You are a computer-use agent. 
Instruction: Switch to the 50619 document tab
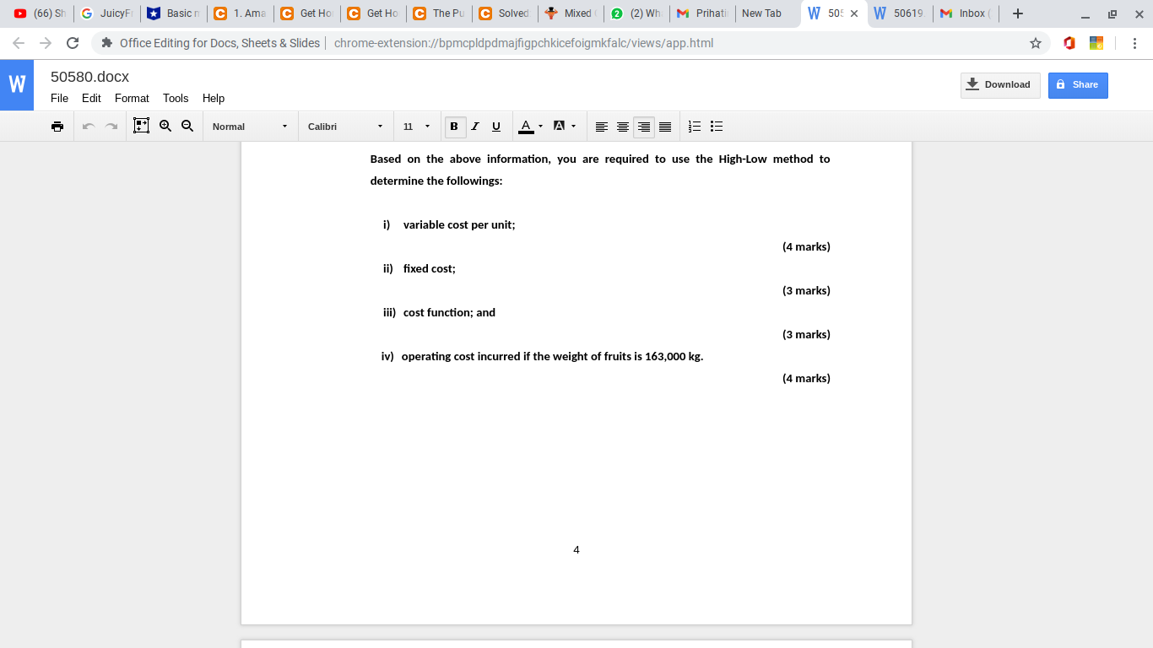coord(900,13)
